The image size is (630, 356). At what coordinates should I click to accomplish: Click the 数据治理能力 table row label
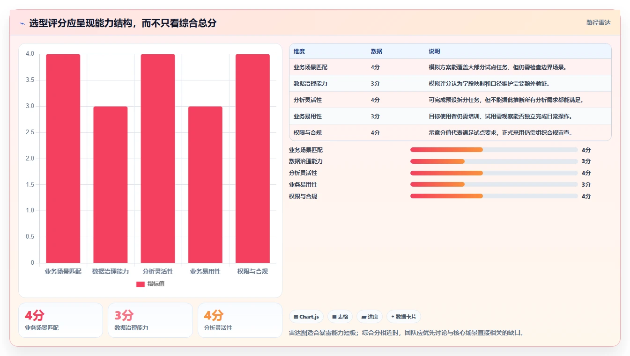[x=311, y=84]
